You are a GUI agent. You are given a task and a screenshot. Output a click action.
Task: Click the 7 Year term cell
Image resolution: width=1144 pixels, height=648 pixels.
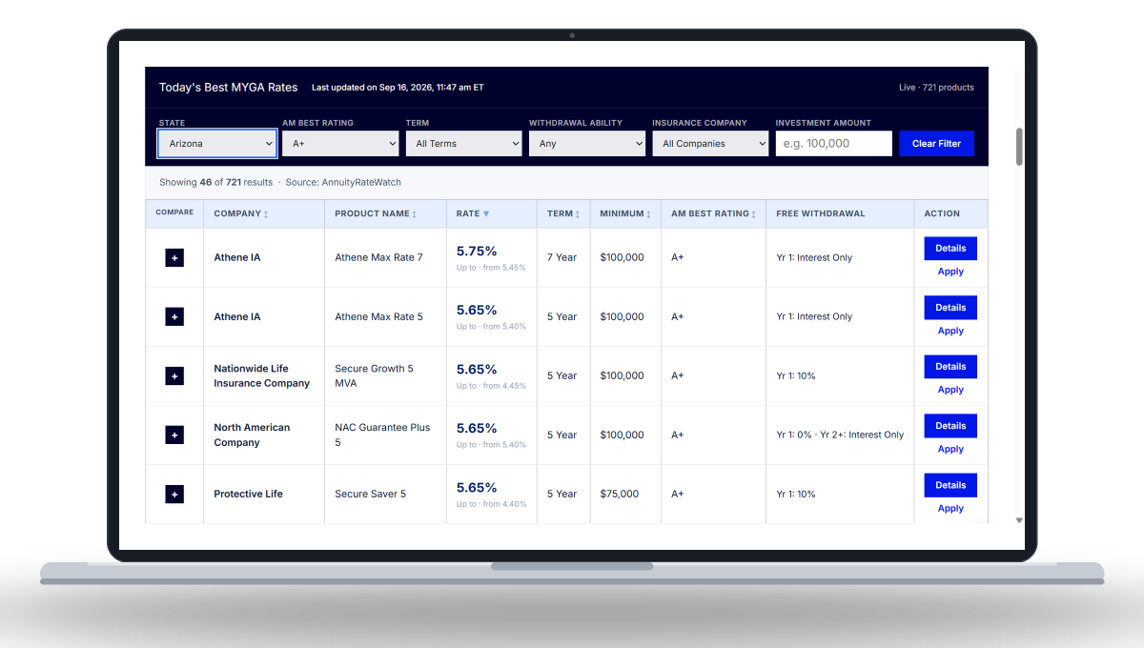(562, 257)
